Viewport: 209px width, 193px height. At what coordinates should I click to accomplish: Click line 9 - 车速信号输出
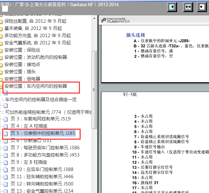pyautogui.click(x=149, y=147)
